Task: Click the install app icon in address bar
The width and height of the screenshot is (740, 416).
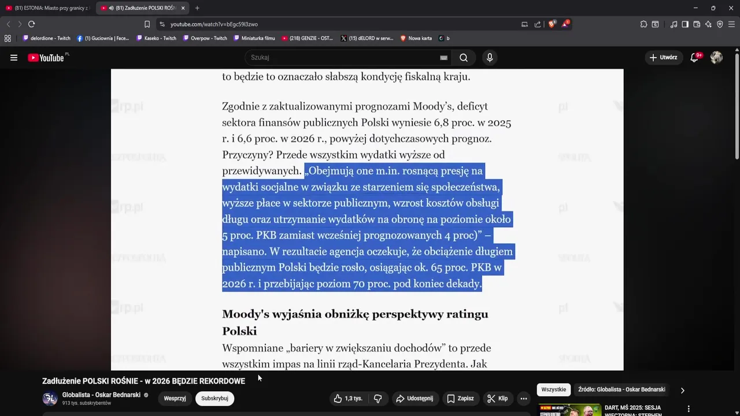Action: [x=525, y=24]
